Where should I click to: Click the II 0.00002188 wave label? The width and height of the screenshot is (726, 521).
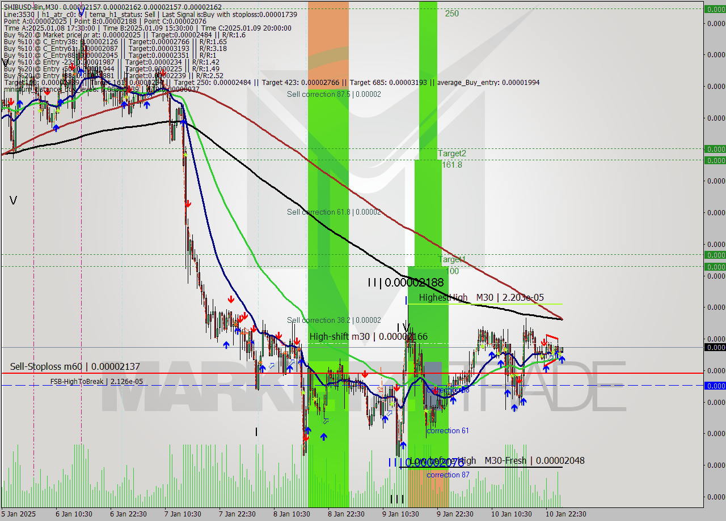pyautogui.click(x=406, y=282)
